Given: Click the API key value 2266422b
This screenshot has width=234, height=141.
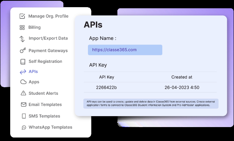Looking at the screenshot, I should (106, 88).
